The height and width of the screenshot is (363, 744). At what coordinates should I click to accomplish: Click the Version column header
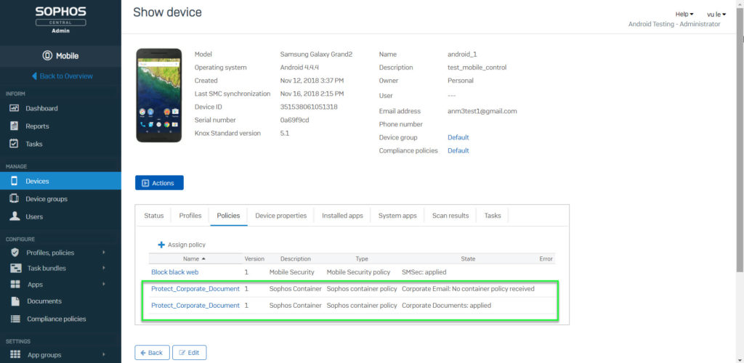(x=254, y=258)
